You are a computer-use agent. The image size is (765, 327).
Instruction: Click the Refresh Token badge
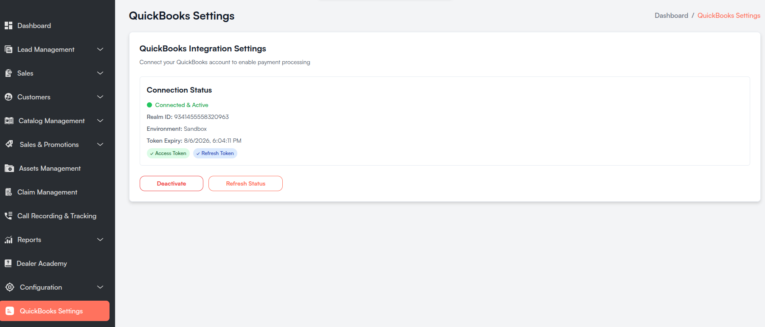215,153
